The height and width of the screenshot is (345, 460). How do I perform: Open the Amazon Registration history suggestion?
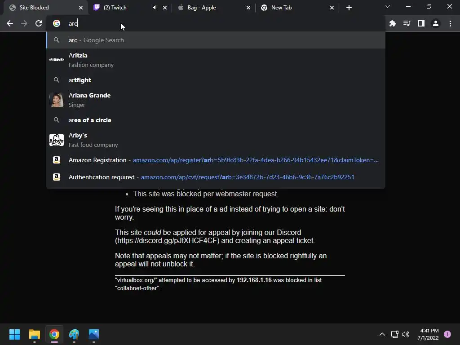tap(216, 160)
